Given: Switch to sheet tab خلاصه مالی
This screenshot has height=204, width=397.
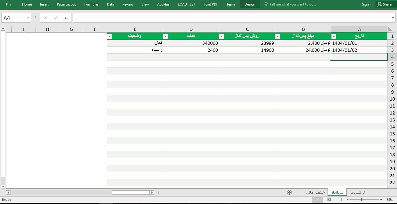Looking at the screenshot, I should (315, 192).
